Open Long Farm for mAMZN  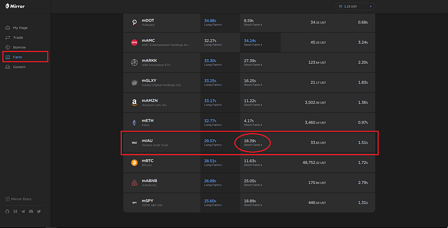(213, 105)
